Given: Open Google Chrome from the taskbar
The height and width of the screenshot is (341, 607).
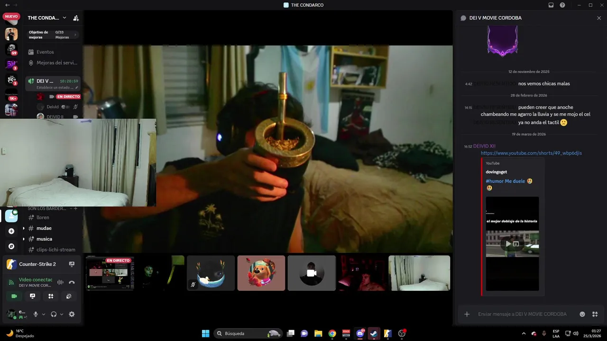Looking at the screenshot, I should [332, 333].
